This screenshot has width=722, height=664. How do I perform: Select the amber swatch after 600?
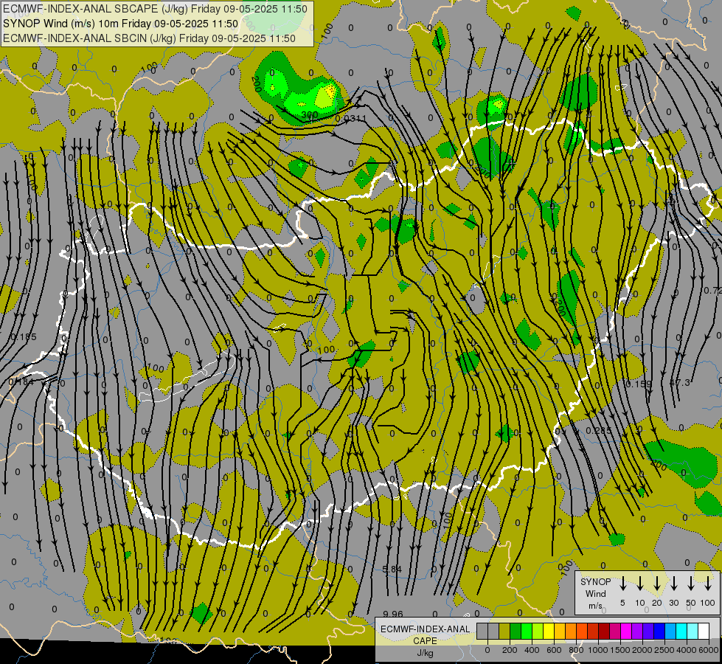pyautogui.click(x=560, y=631)
